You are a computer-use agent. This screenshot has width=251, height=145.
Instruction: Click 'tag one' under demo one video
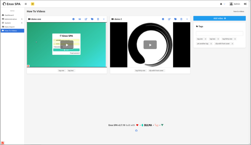point(61,71)
